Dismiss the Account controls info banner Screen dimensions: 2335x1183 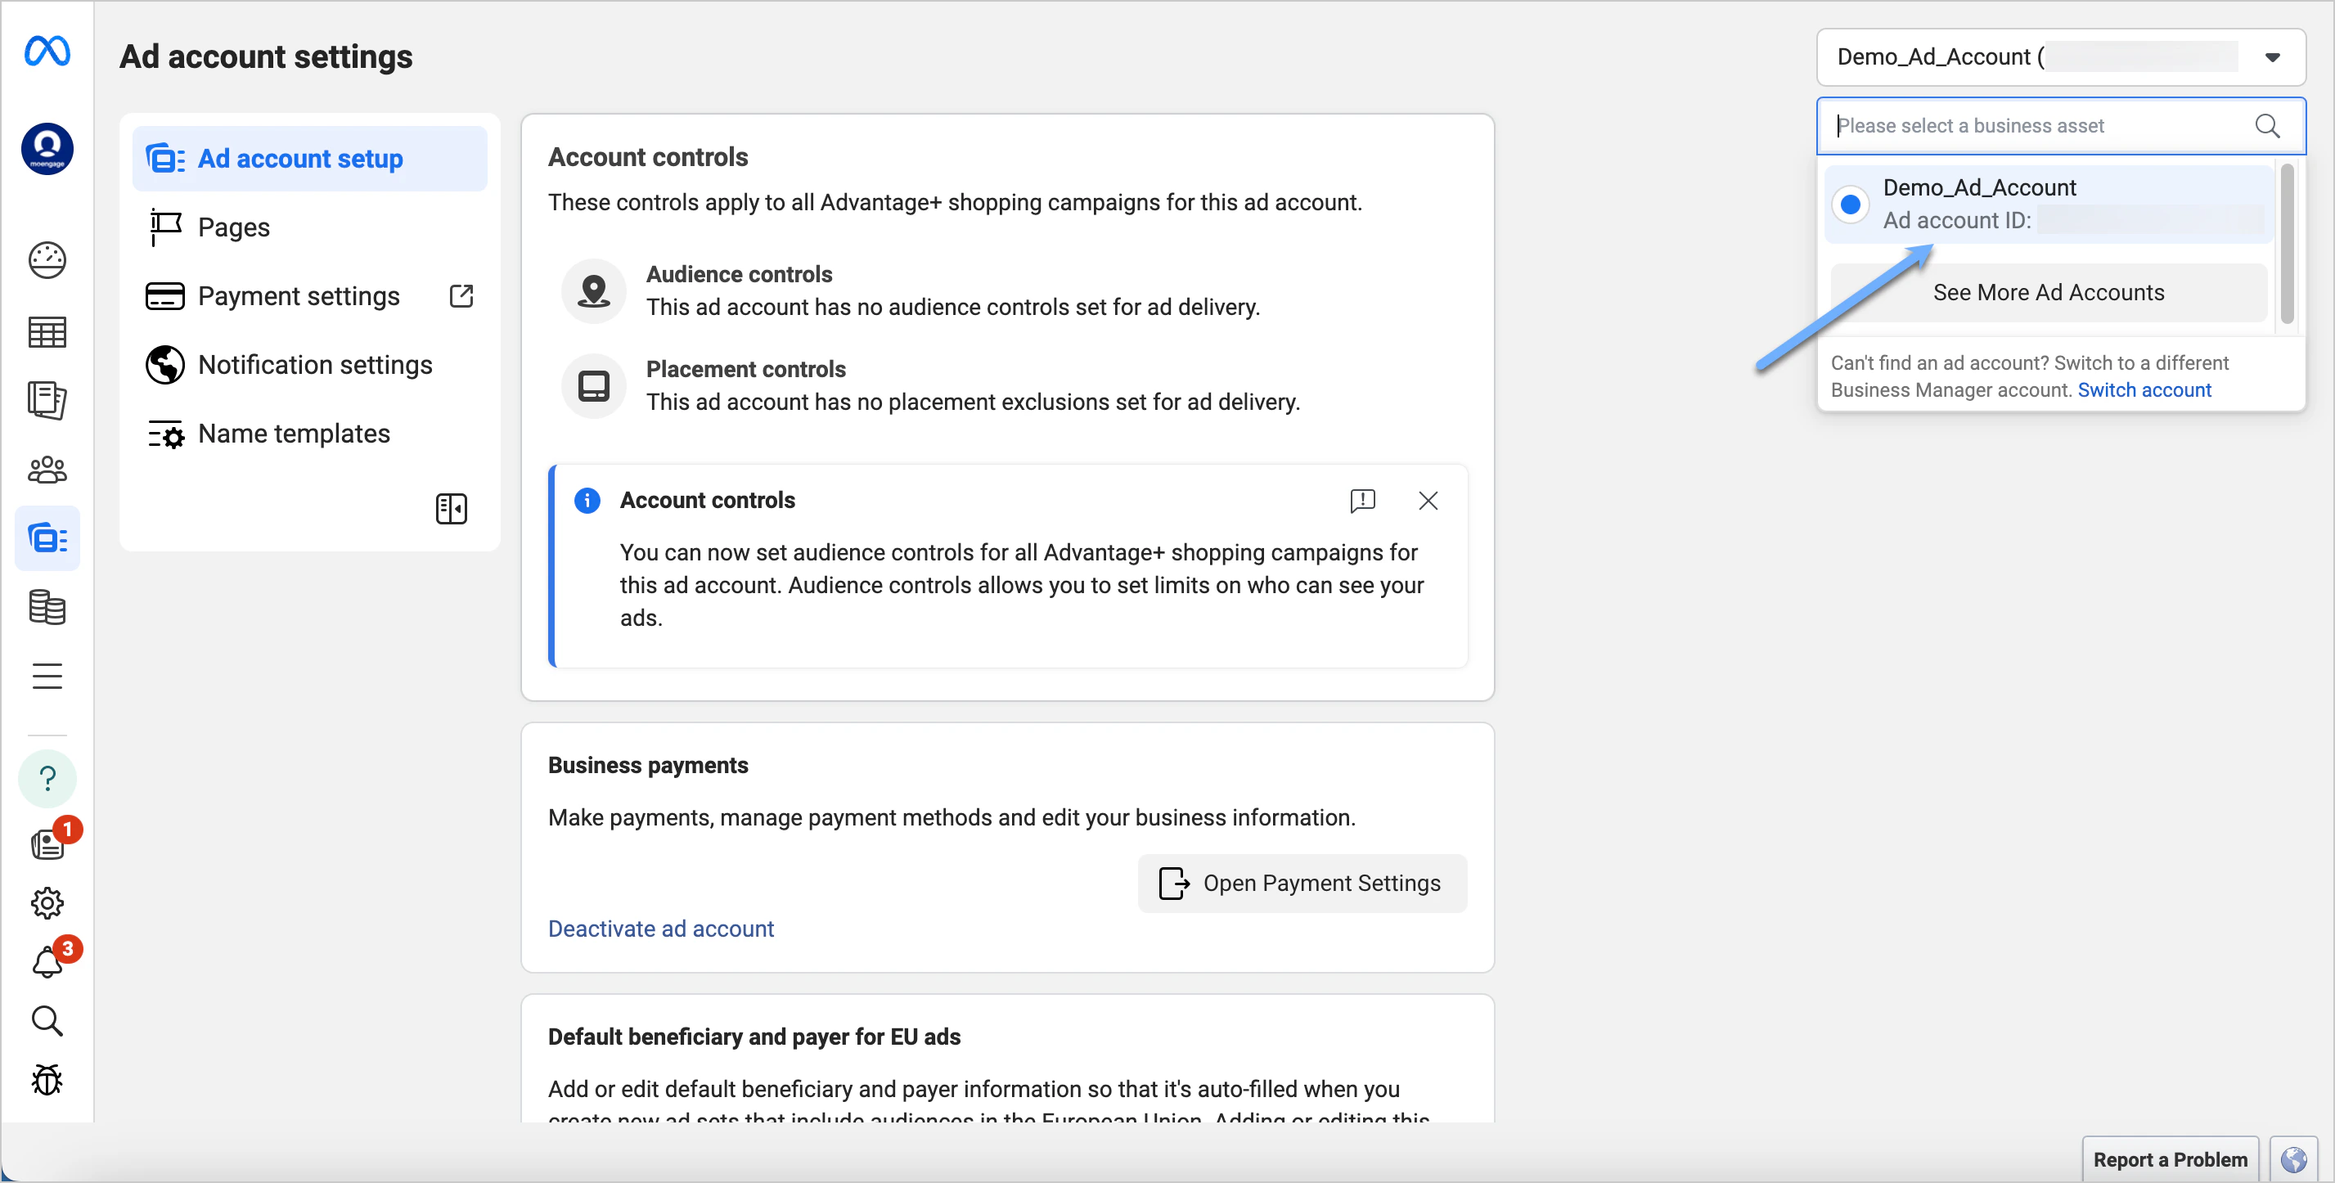click(x=1428, y=501)
